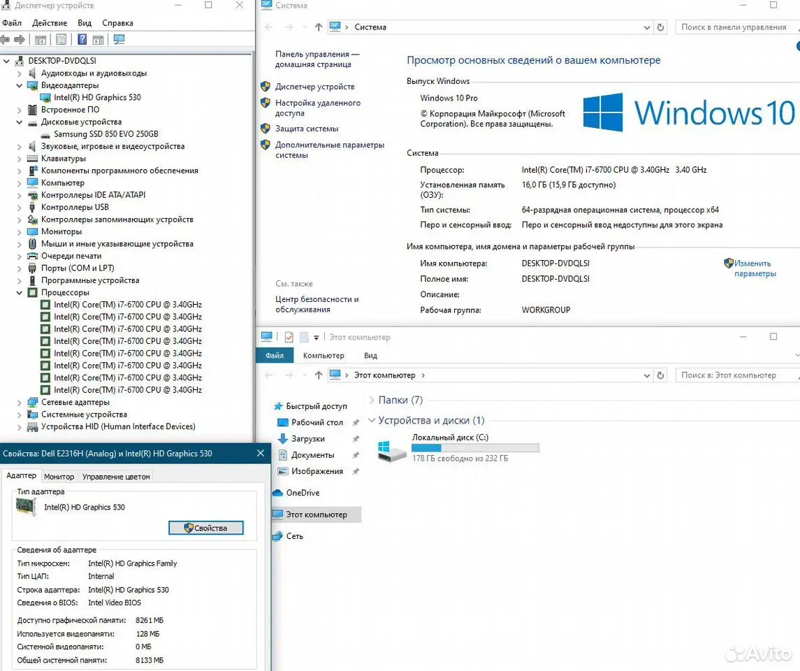The image size is (800, 671).
Task: Collapse the Процессоры node
Action: (20, 292)
